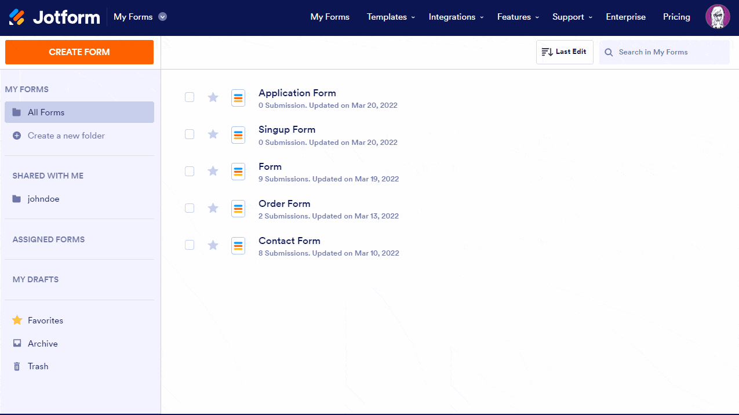
Task: Click the Jotform logo icon
Action: 17,17
